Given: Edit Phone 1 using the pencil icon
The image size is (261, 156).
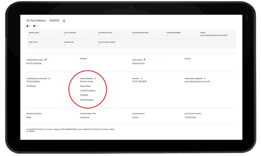Looking at the screenshot, I should tap(142, 78).
